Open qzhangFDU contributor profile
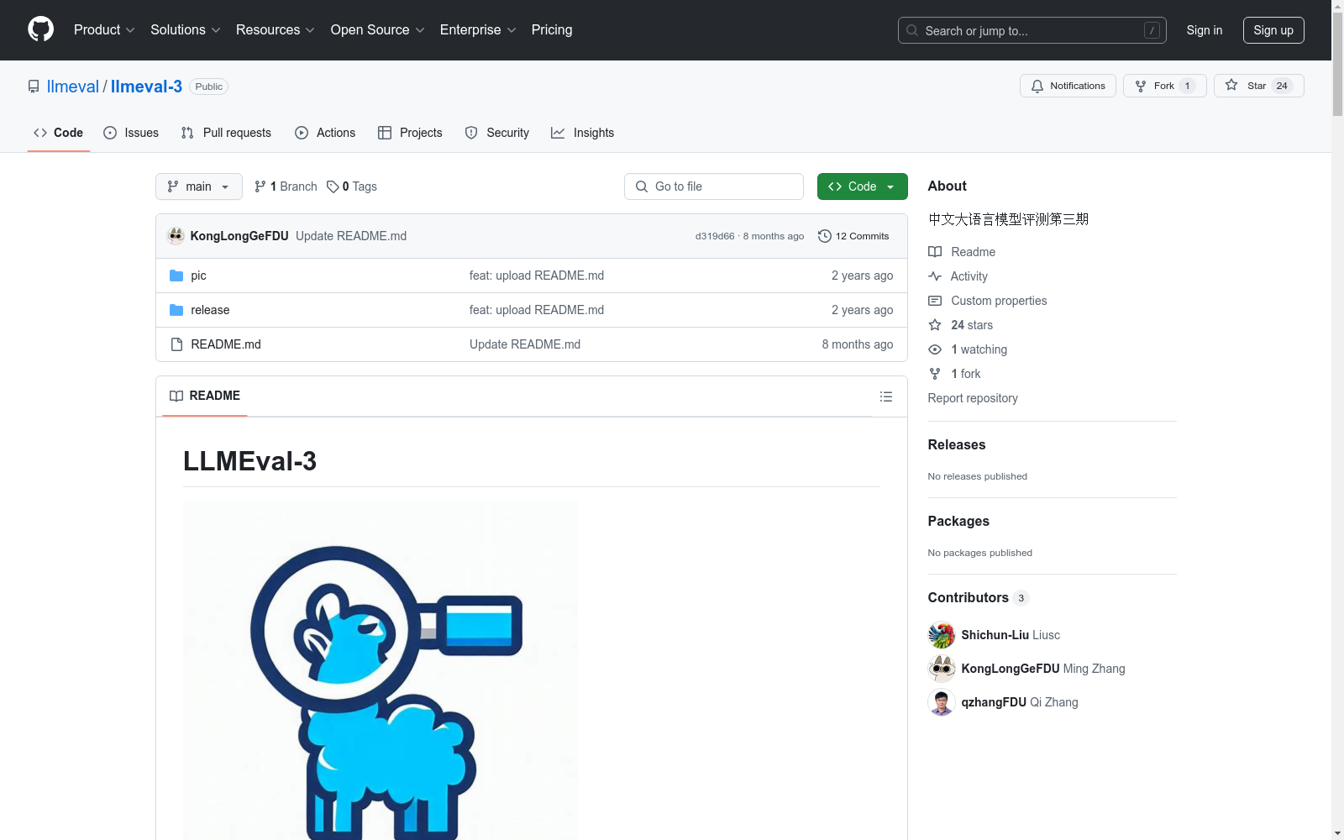 point(1020,702)
